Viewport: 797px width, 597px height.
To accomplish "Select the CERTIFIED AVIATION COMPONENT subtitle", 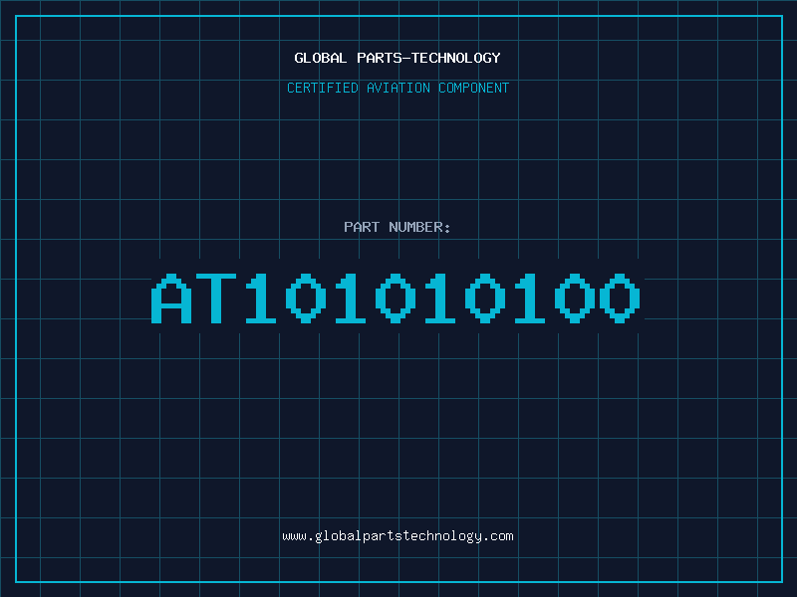I will [x=398, y=88].
